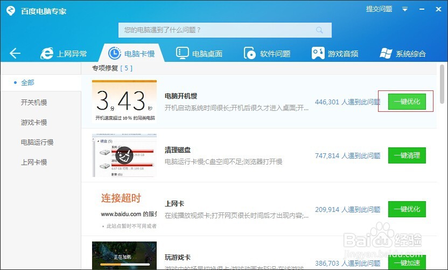Screen dimensions: 448x270
Task: Click 一键清理 for 清理磁盘
Action: click(x=407, y=155)
